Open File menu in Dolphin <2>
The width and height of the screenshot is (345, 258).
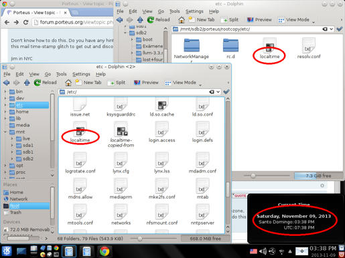[7, 74]
